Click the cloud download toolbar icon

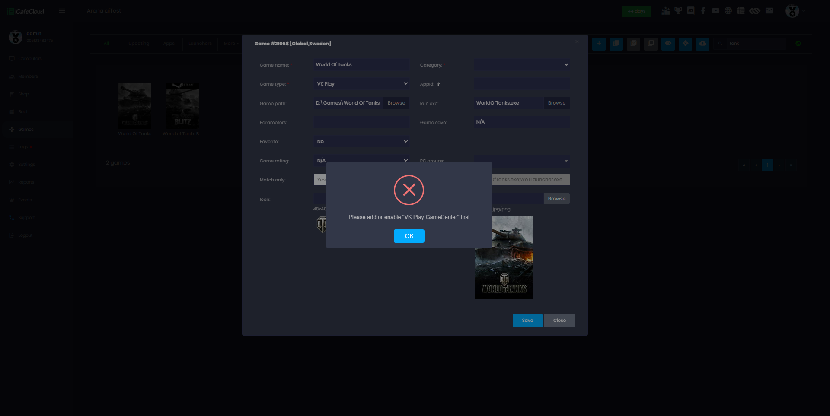702,44
